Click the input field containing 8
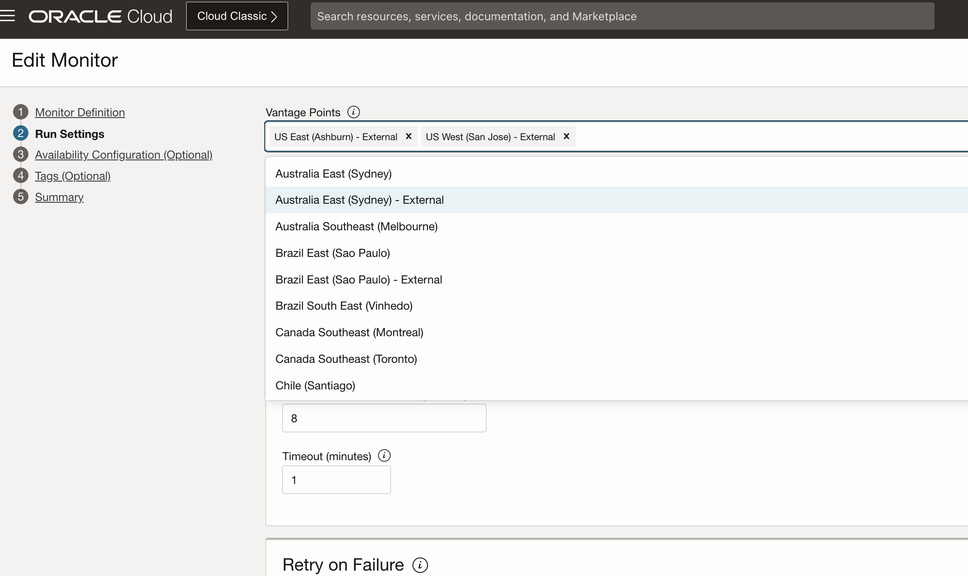Image resolution: width=968 pixels, height=576 pixels. tap(384, 418)
